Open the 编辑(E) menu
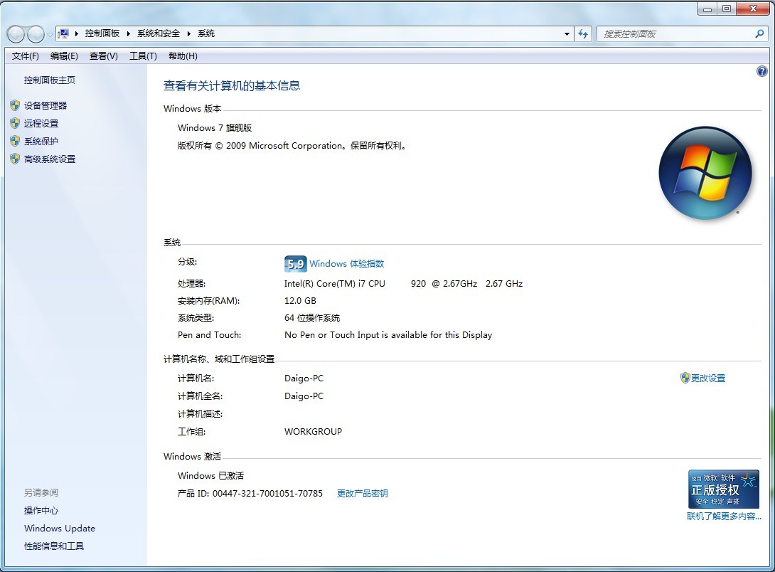775x572 pixels. tap(64, 56)
